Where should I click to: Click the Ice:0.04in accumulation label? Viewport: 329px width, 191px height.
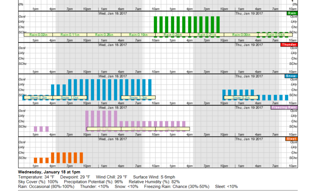tap(104, 129)
